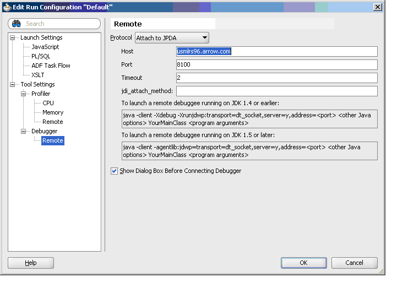Click the Host input field

277,52
